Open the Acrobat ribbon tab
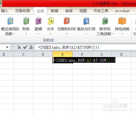 tap(122, 11)
